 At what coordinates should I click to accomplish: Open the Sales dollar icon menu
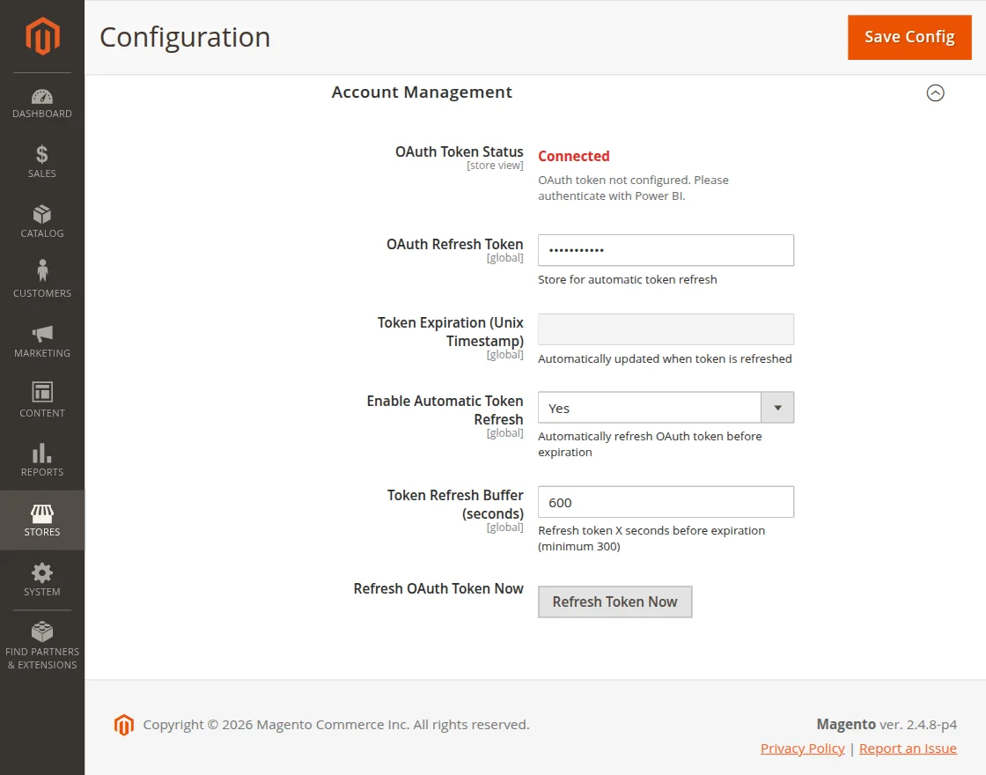tap(42, 156)
